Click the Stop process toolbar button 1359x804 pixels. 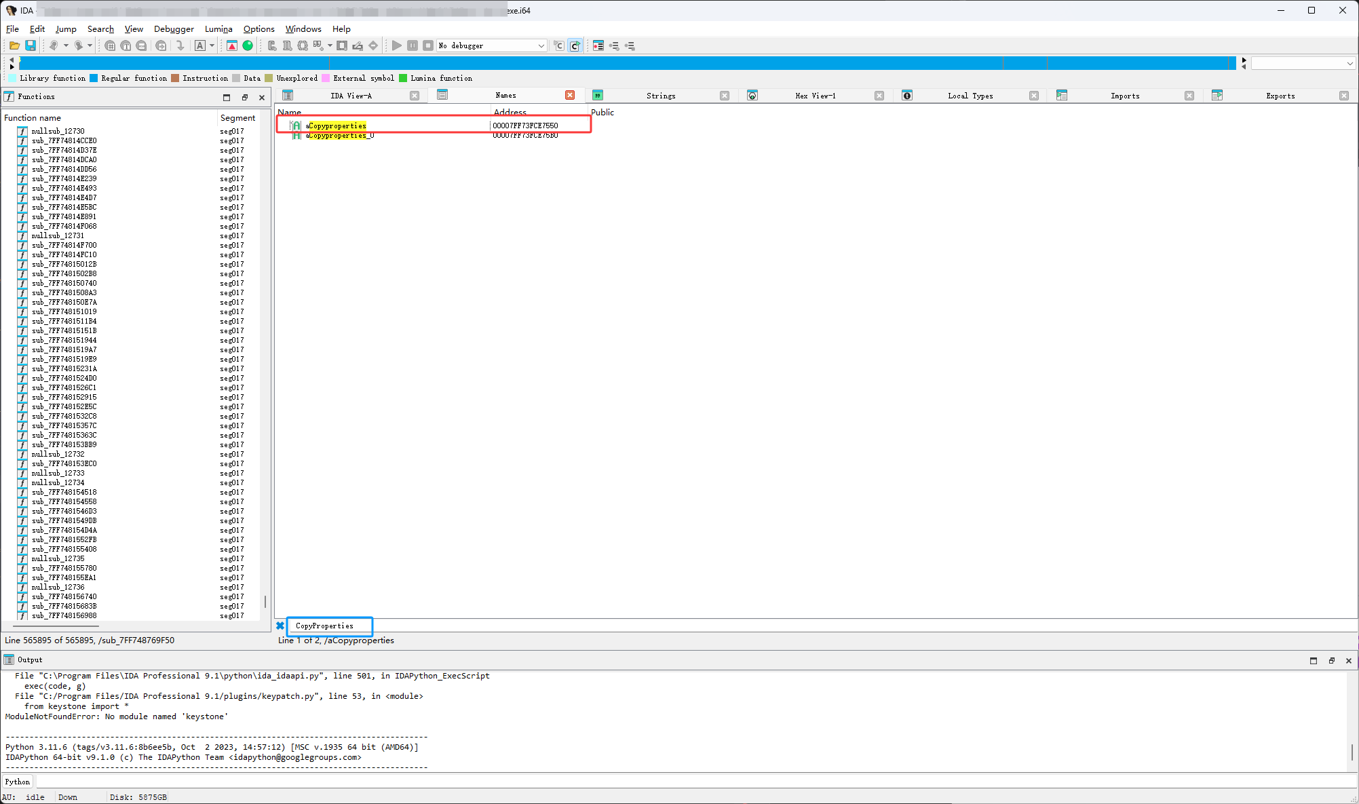pyautogui.click(x=428, y=45)
